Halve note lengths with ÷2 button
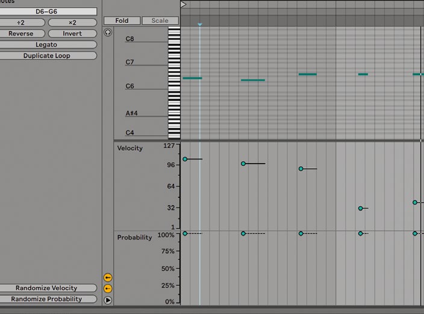Screen dimensions: 424x314 coord(21,22)
